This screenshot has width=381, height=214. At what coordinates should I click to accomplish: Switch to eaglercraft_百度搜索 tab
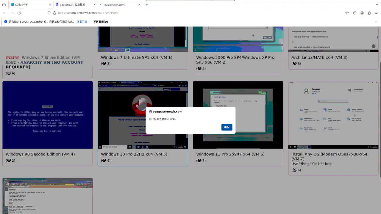point(76,4)
